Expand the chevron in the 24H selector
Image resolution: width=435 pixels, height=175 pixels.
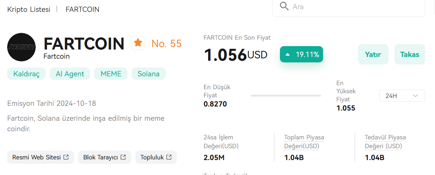(415, 96)
